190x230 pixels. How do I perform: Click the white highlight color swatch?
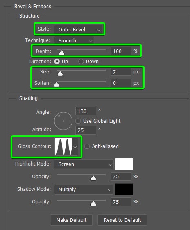(x=124, y=164)
